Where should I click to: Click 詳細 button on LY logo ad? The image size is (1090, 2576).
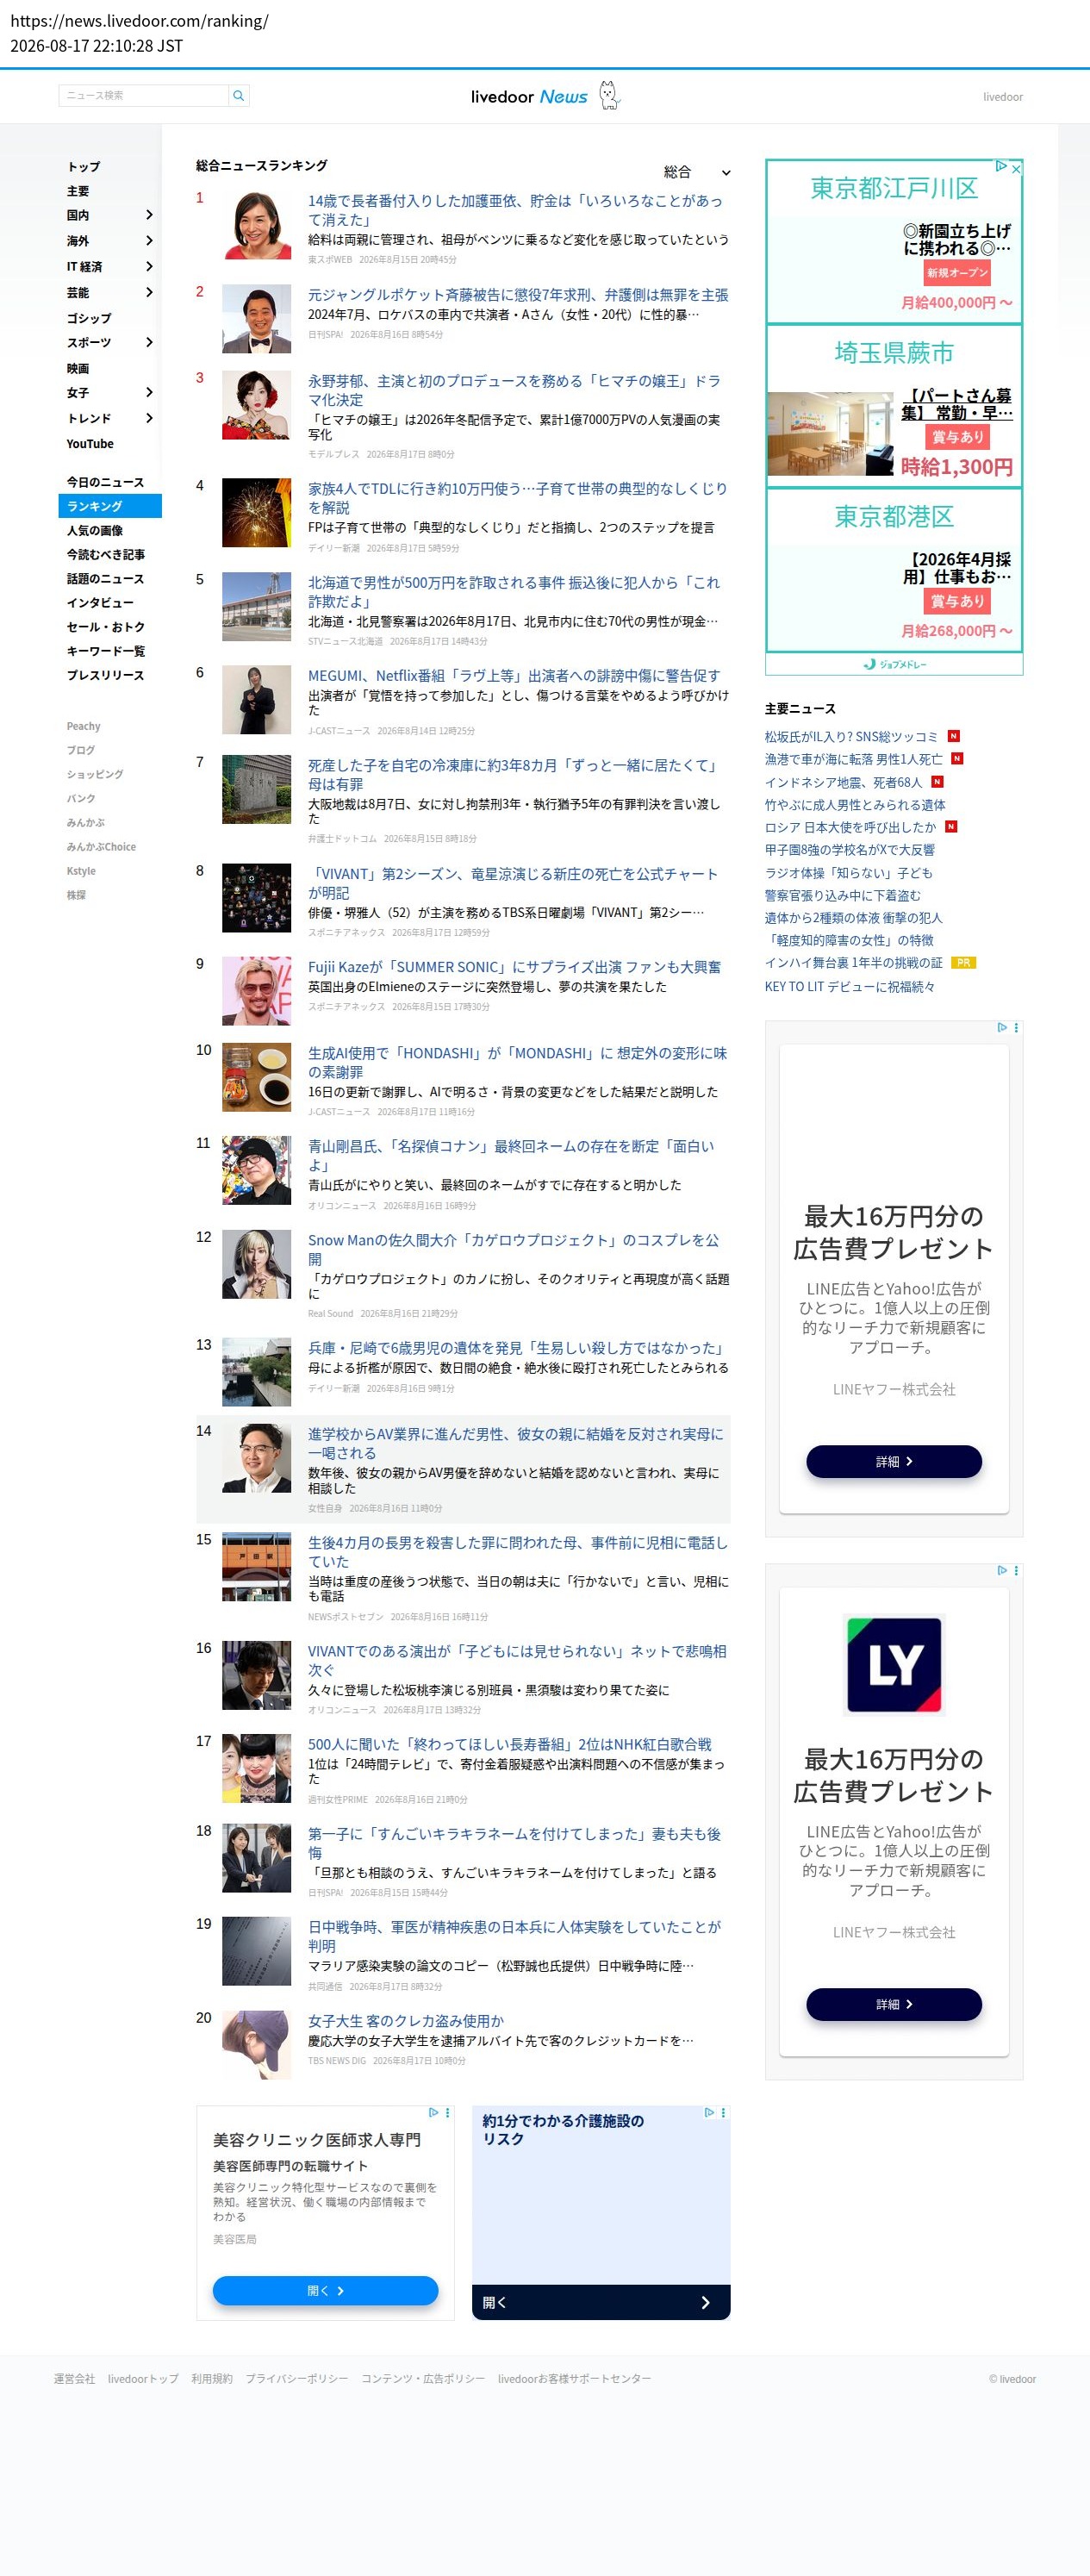(x=894, y=2004)
